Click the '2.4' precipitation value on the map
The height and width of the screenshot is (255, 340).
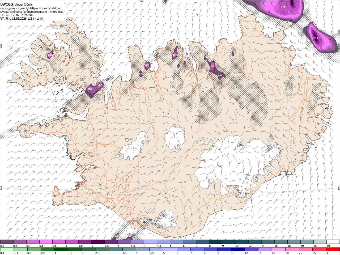[316, 39]
